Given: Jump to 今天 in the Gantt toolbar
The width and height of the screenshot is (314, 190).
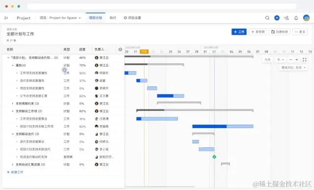Looking at the screenshot, I should [267, 59].
